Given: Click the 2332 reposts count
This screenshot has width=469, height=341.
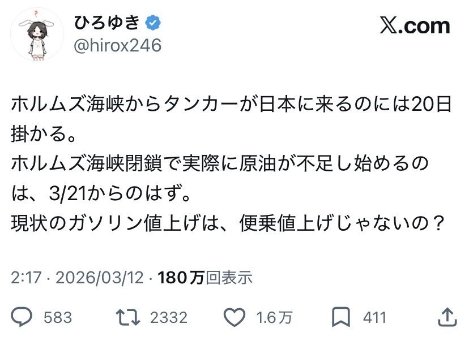Looking at the screenshot, I should click(x=169, y=317).
